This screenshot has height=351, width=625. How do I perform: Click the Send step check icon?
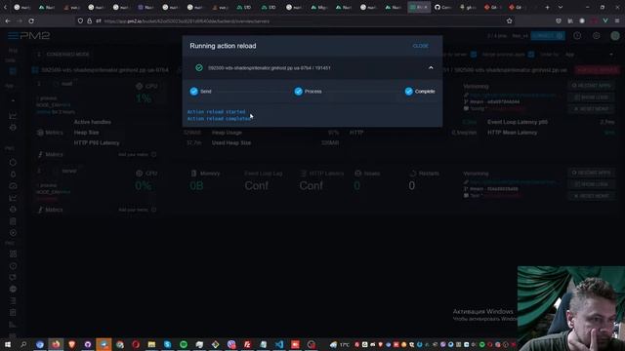pos(194,91)
